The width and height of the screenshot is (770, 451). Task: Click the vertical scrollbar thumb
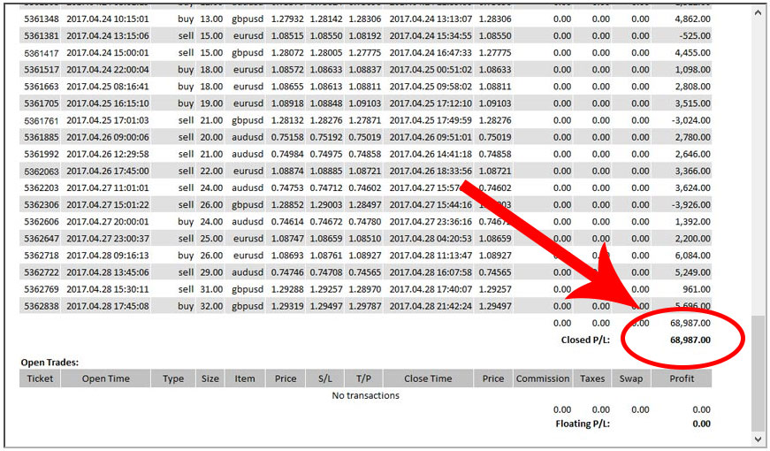(759, 373)
